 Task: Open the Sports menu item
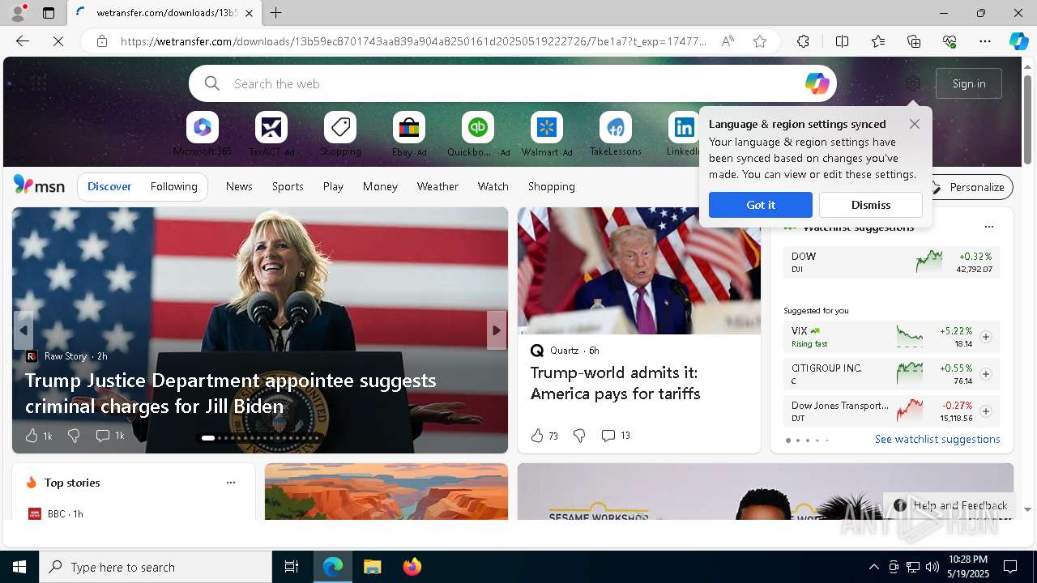click(288, 186)
